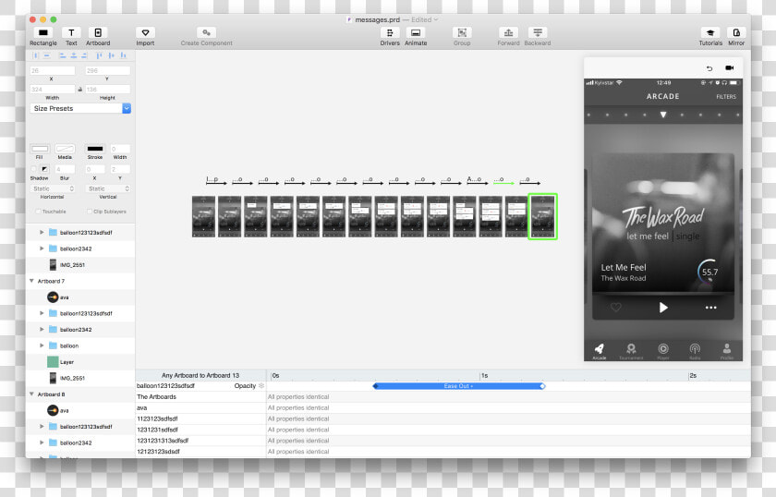
Task: Select The Artboards row in the timeline
Action: [443, 396]
